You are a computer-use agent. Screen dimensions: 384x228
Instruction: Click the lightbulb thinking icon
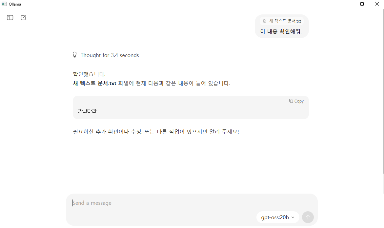tap(75, 55)
